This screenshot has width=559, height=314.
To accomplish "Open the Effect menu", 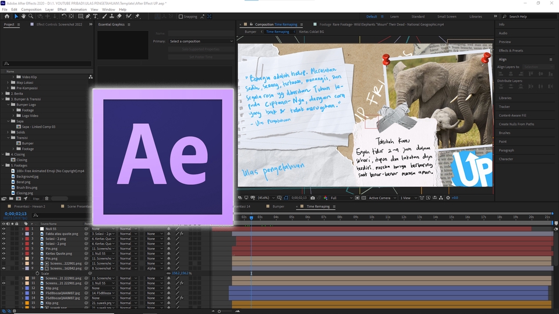I will 62,10.
